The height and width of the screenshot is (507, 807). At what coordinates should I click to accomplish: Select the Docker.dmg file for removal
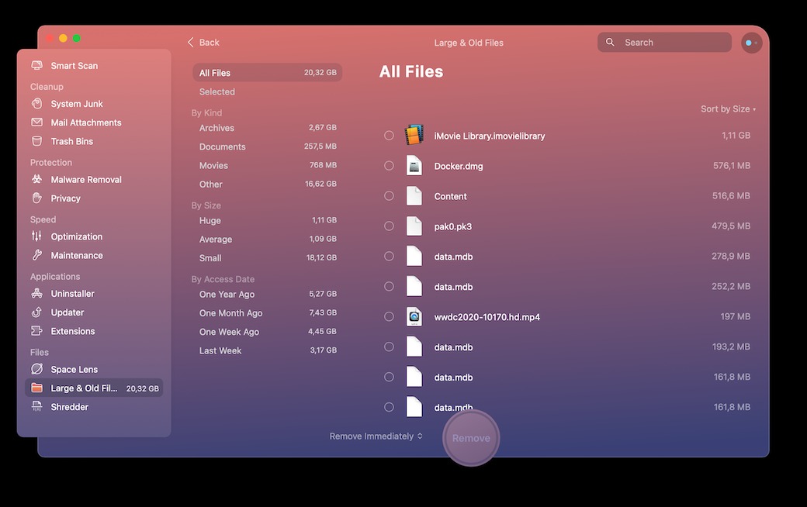pyautogui.click(x=389, y=165)
